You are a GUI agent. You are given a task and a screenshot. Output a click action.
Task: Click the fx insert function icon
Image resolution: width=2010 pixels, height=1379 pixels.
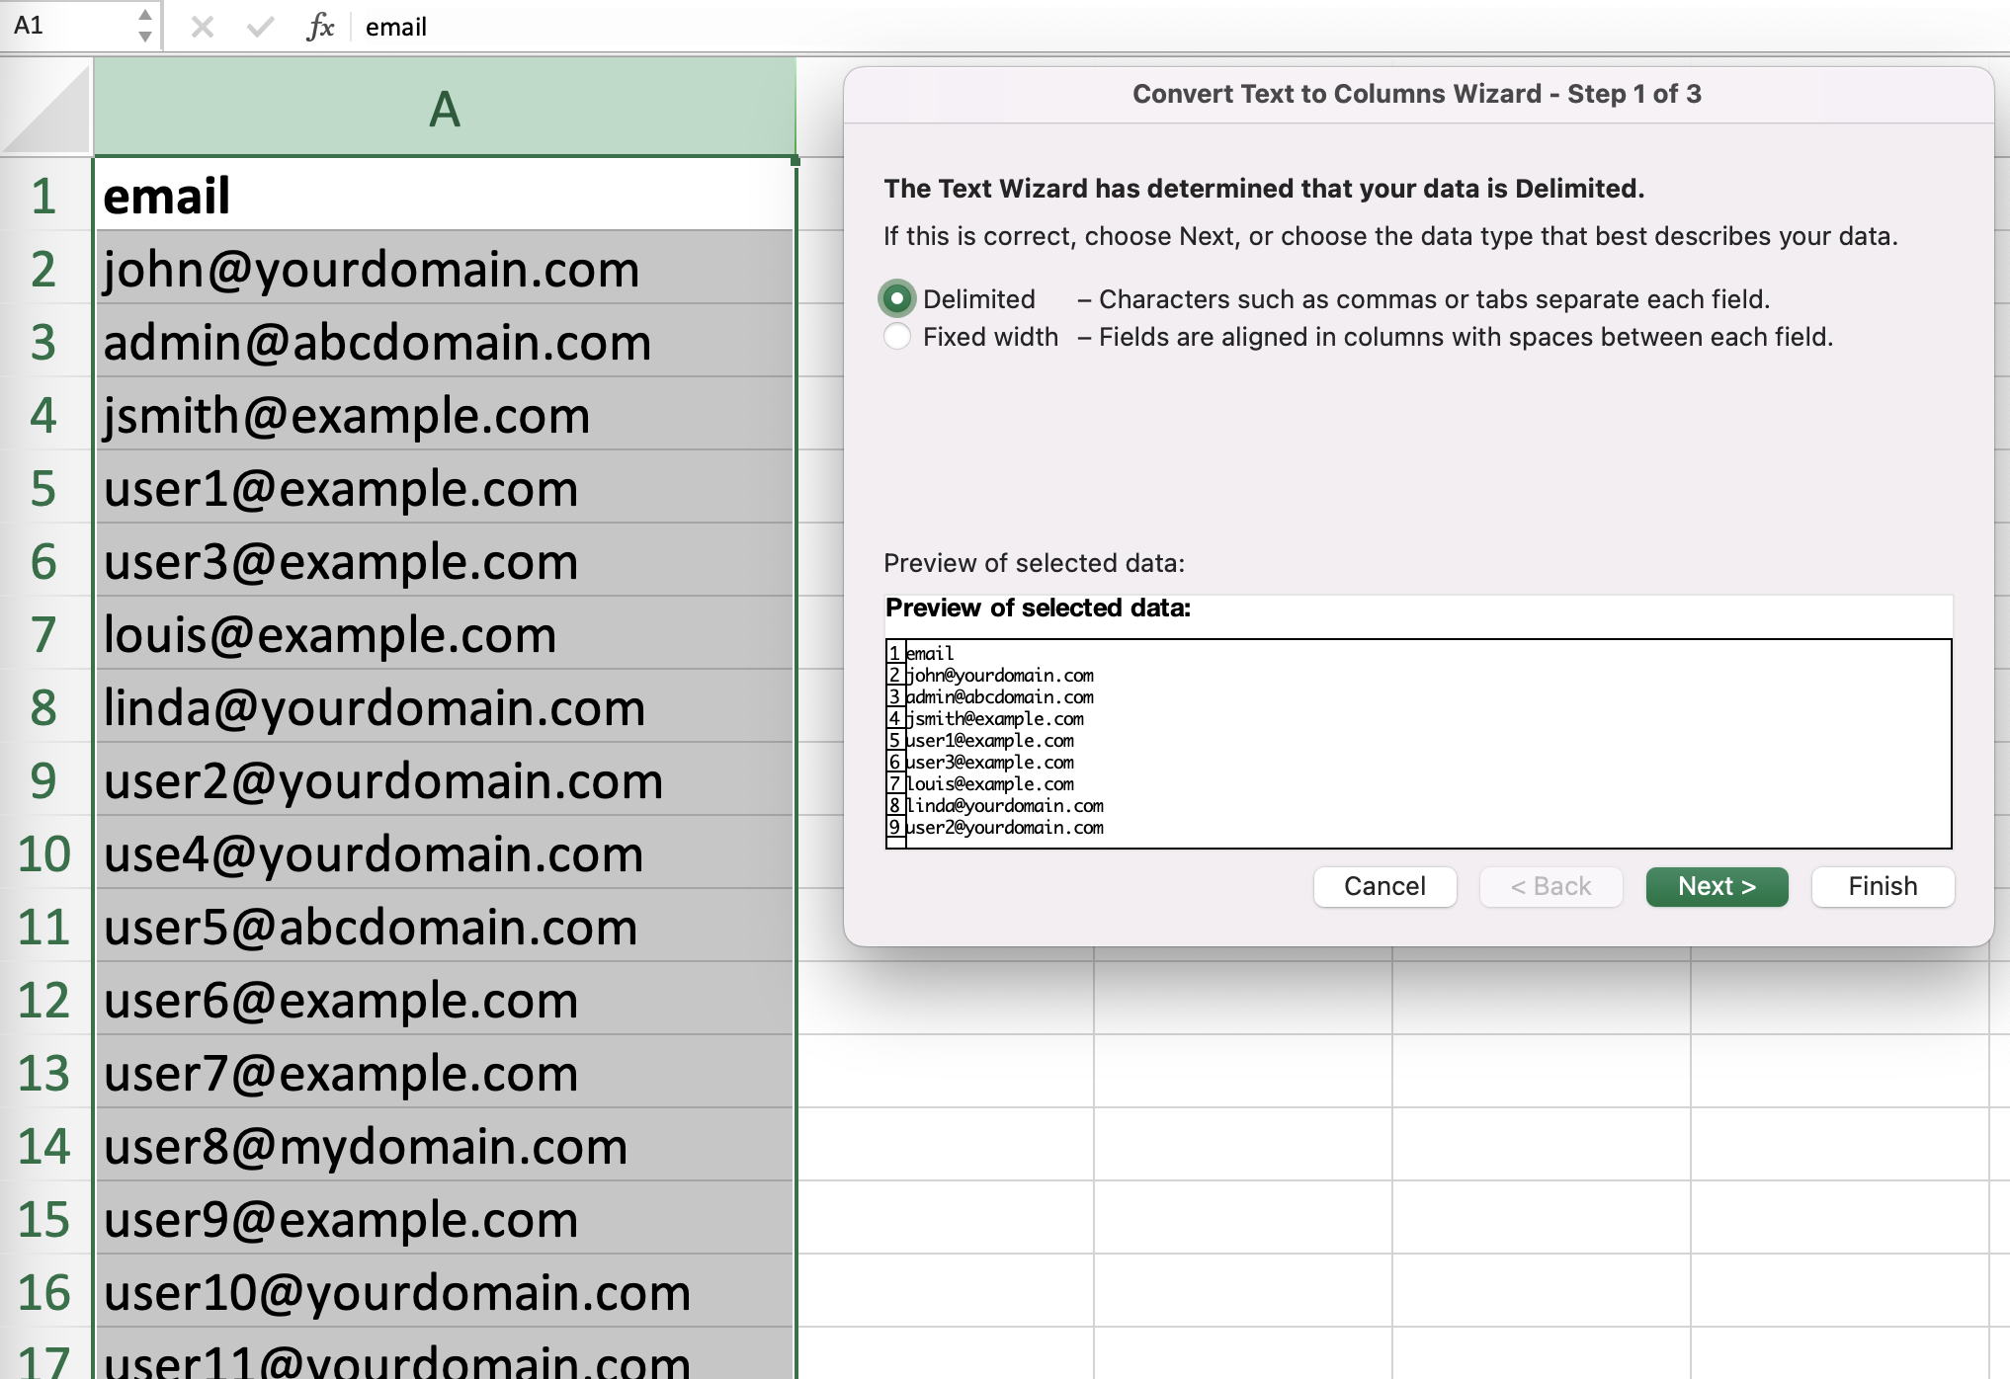[x=320, y=27]
